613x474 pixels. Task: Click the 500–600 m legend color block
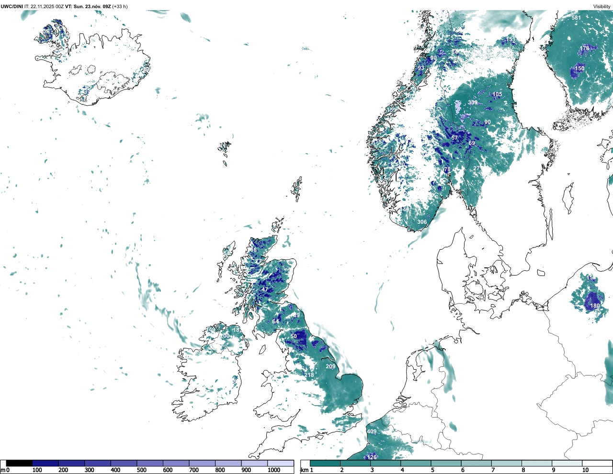150,463
